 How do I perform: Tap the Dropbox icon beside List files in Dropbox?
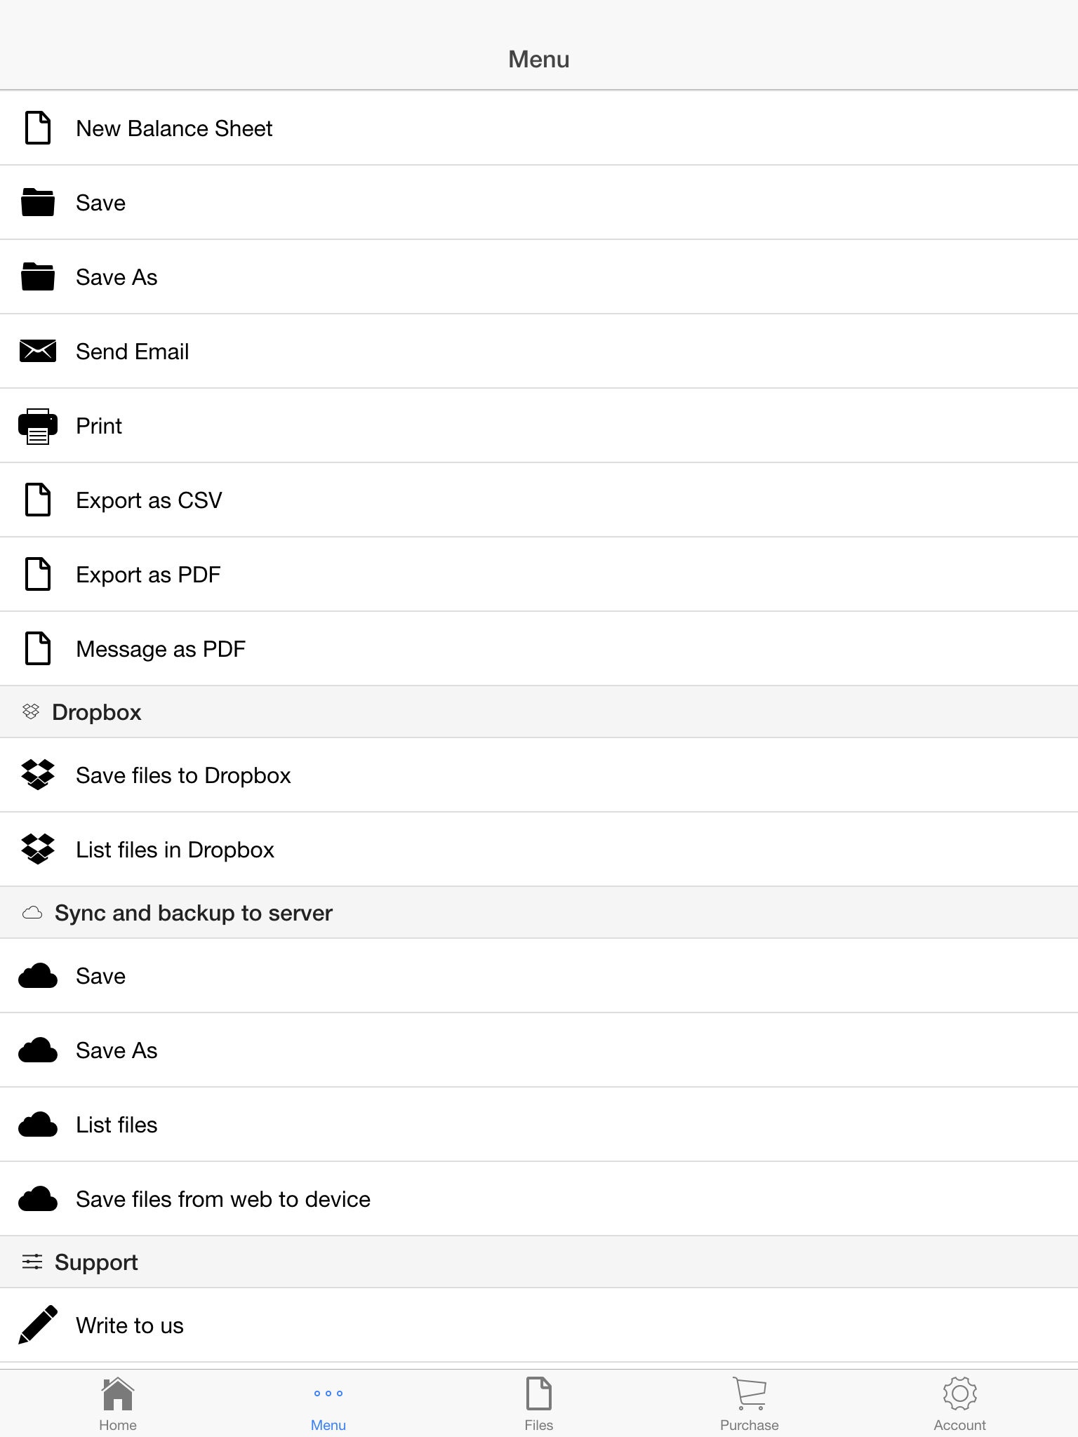click(38, 849)
